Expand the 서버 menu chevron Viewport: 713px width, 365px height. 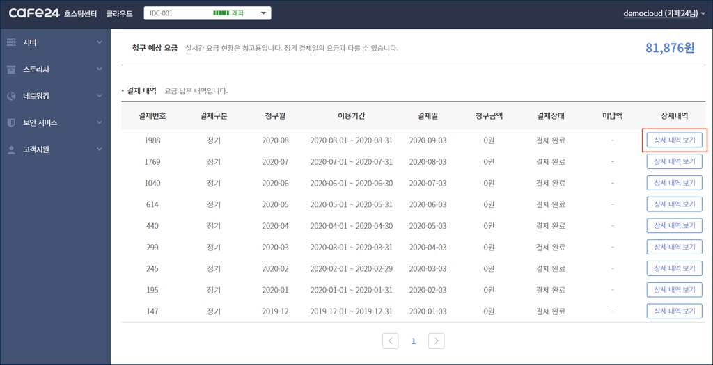click(x=100, y=43)
